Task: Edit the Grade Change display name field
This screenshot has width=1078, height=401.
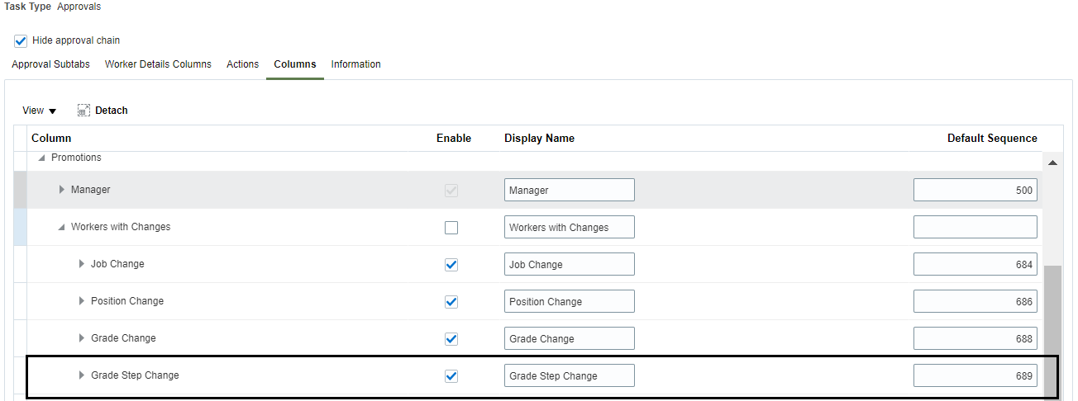Action: pyautogui.click(x=570, y=338)
